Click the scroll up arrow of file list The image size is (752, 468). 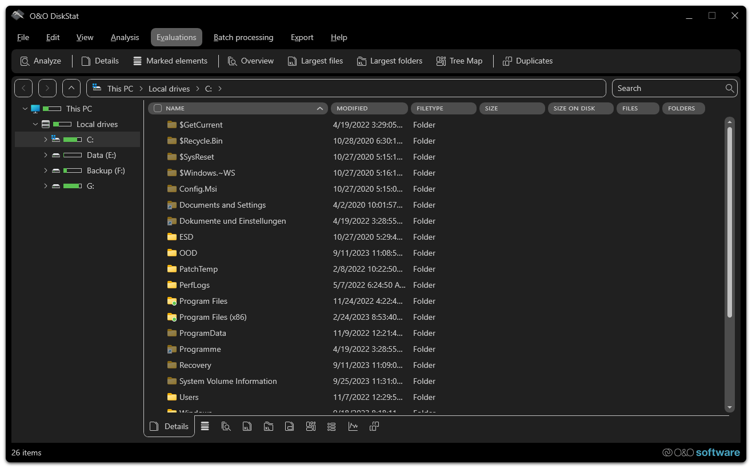click(729, 121)
